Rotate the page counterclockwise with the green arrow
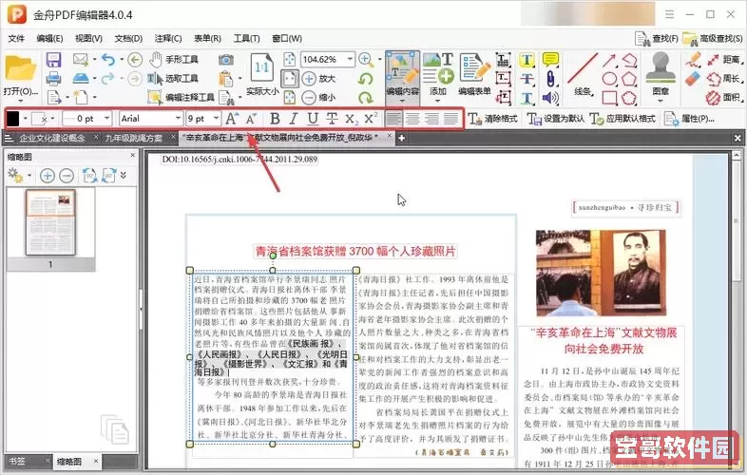The height and width of the screenshot is (475, 747). click(x=365, y=78)
